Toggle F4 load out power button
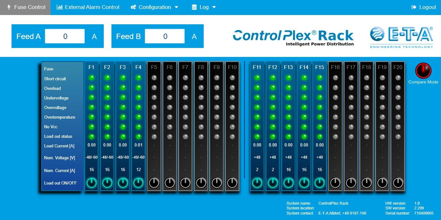Screen dimensions: 441x220 click(138, 183)
